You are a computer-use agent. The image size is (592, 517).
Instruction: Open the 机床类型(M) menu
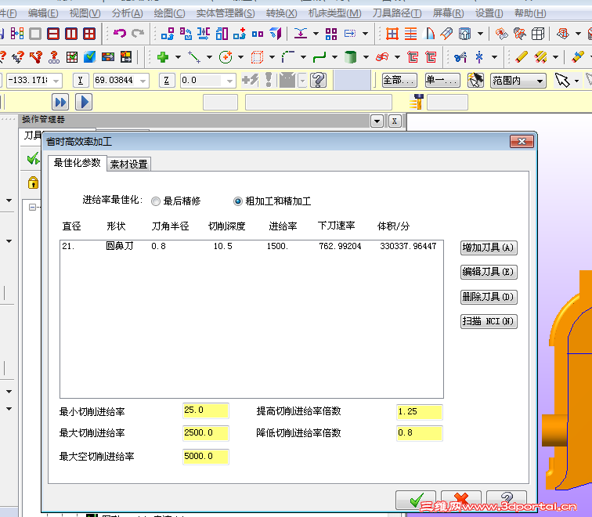pyautogui.click(x=334, y=13)
